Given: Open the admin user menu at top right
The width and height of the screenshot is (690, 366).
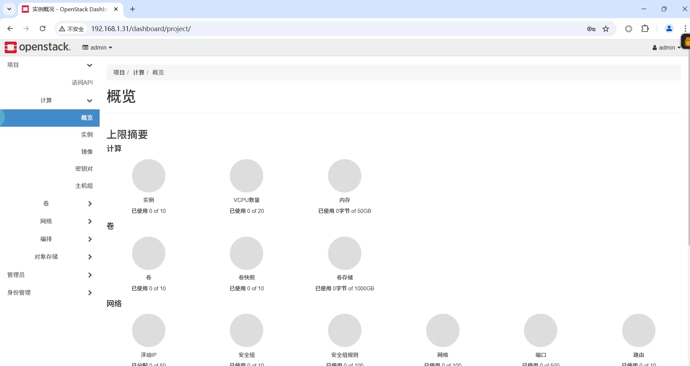Looking at the screenshot, I should pyautogui.click(x=666, y=47).
